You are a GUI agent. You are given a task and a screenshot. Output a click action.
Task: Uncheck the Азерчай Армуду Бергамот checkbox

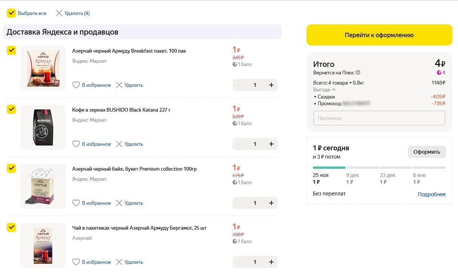(x=11, y=227)
